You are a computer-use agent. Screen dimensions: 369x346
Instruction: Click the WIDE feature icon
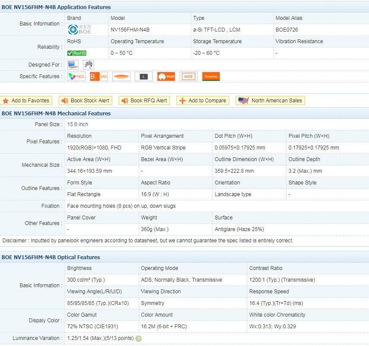[x=189, y=76]
